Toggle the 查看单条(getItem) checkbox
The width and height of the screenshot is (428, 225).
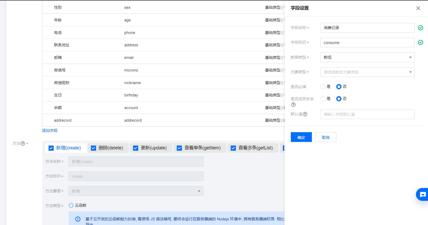[179, 148]
